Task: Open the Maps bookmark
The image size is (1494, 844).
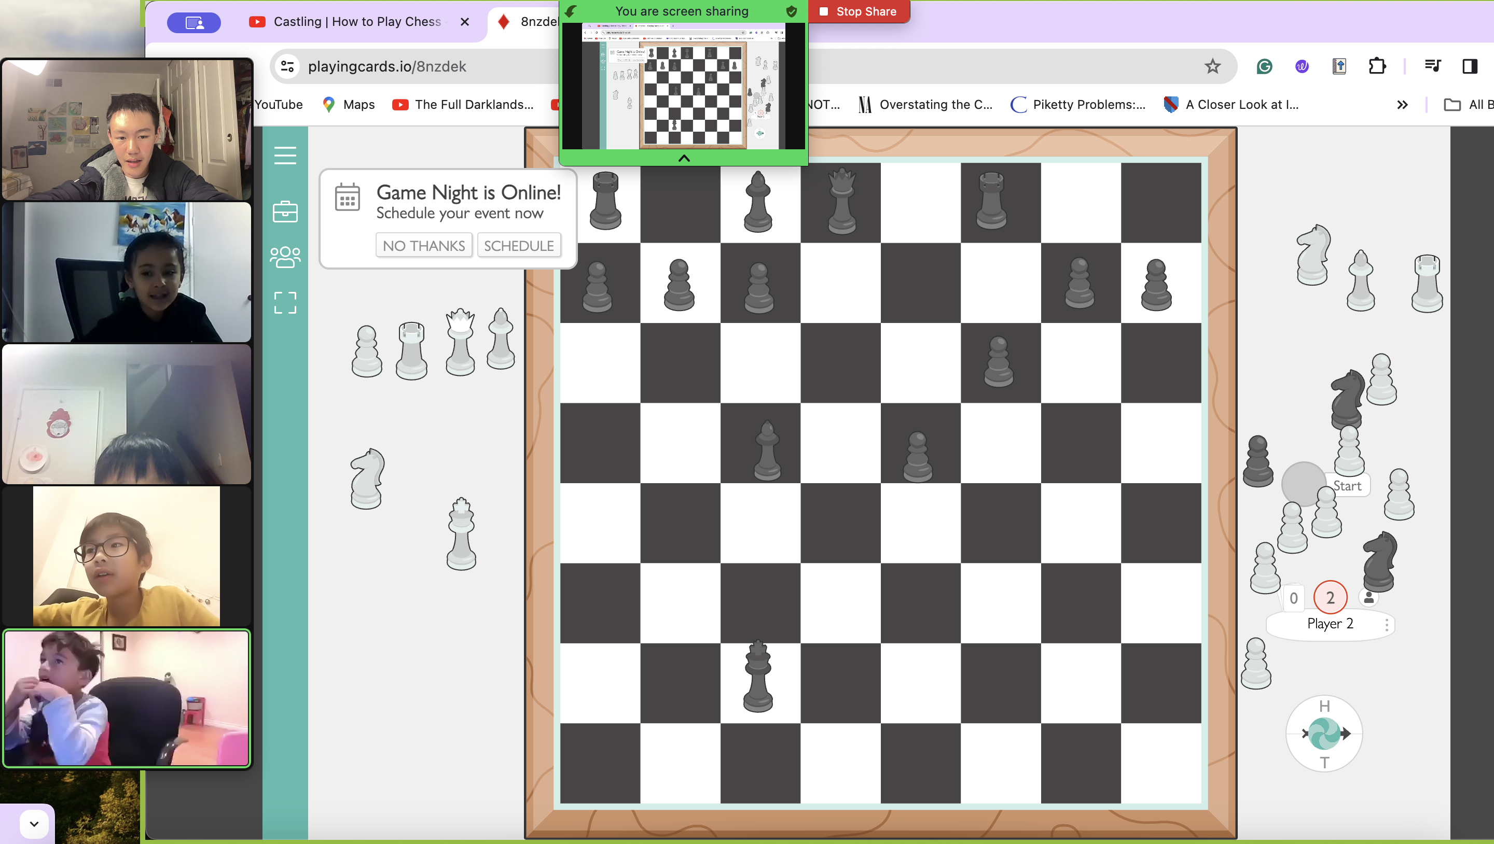Action: [349, 104]
